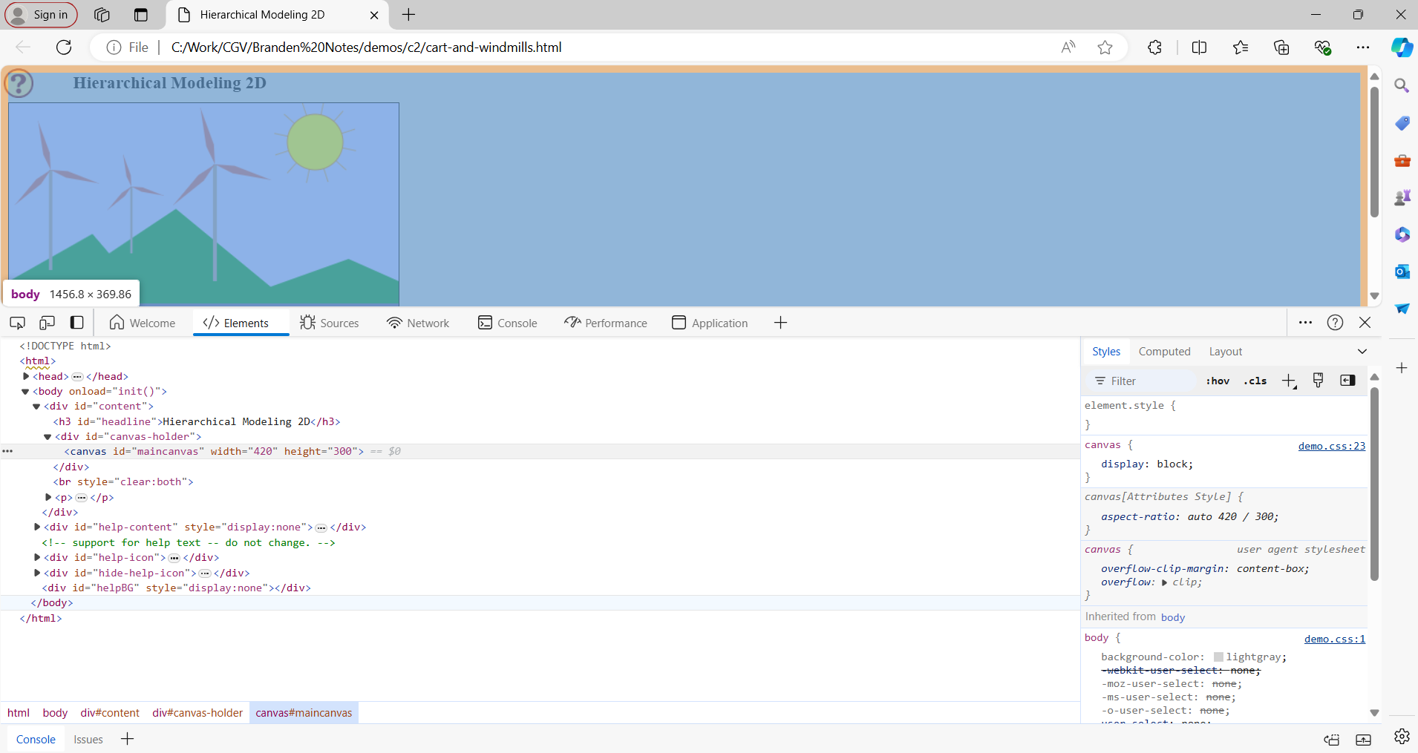Screen dimensions: 1418x753
Task: Click the help question mark icon on page
Action: pos(19,83)
